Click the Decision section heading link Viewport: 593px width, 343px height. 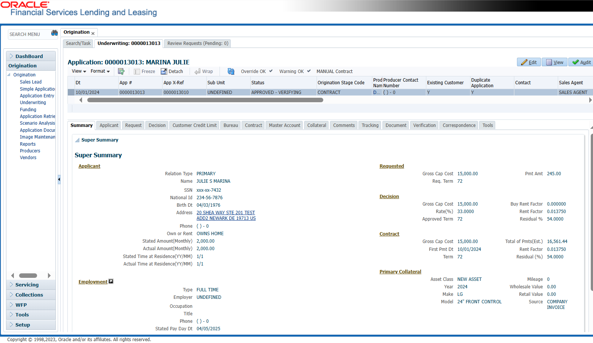point(389,196)
